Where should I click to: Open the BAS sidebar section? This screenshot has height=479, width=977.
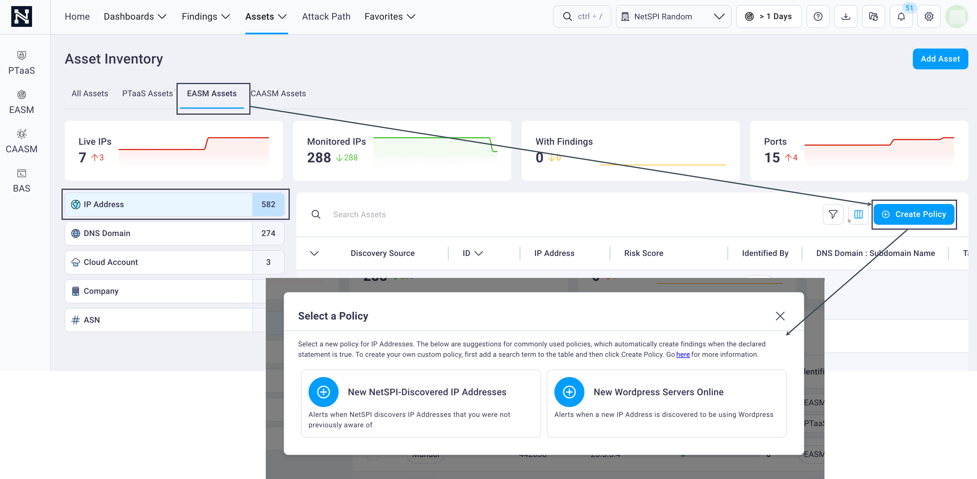pos(21,181)
